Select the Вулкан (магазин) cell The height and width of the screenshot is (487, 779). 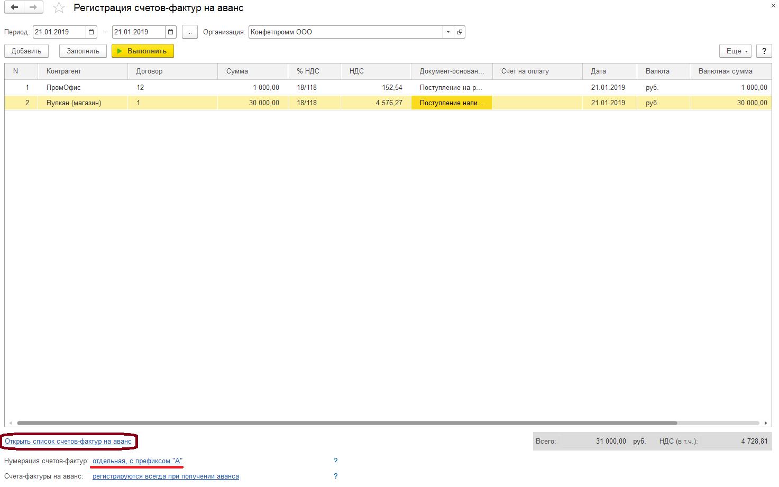(x=83, y=103)
